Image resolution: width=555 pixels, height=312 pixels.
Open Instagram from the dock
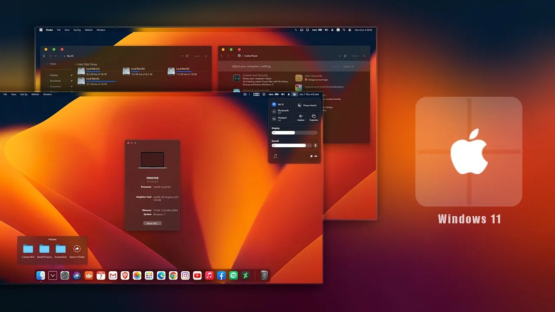click(x=185, y=276)
